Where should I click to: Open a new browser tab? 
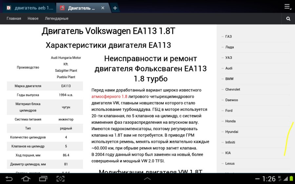click(x=115, y=8)
